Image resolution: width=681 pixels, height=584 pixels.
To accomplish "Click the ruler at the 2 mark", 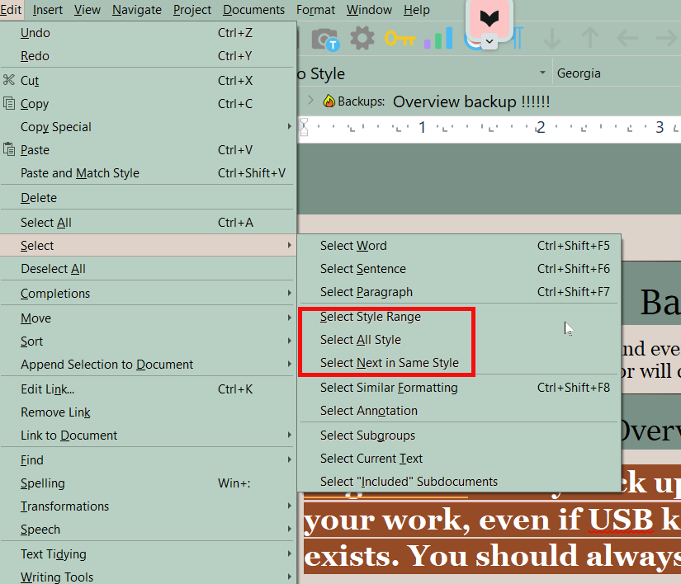I will 540,128.
